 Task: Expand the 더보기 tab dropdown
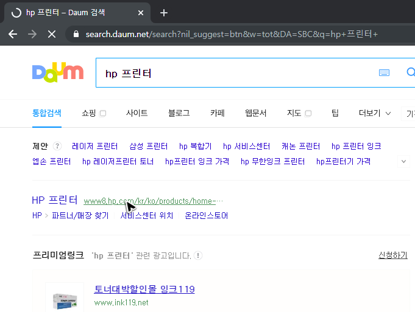click(x=375, y=113)
